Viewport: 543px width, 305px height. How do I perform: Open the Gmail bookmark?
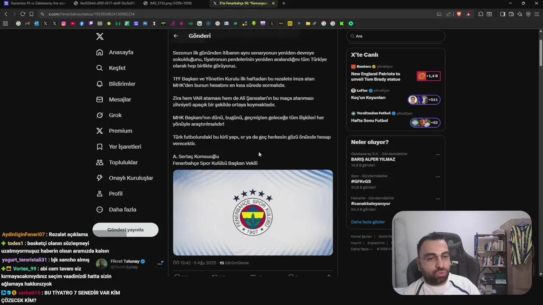[27, 23]
